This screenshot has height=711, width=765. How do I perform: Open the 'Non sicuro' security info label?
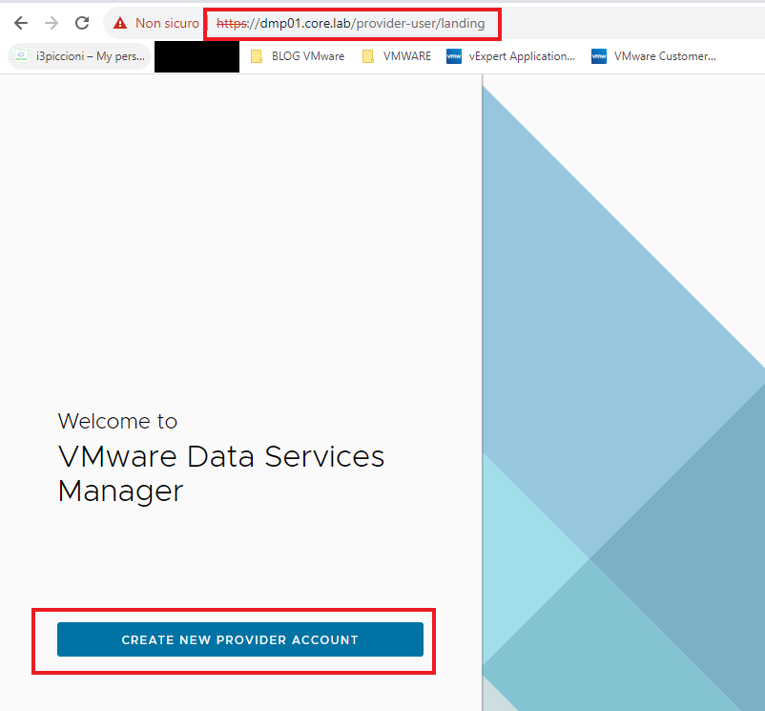pos(167,23)
